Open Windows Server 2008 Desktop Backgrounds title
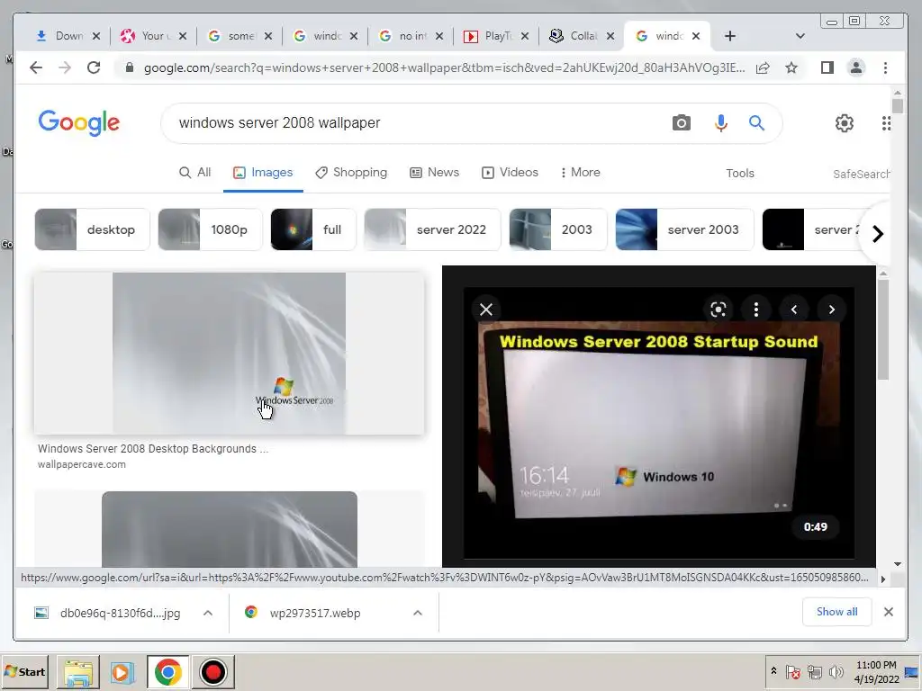922x691 pixels. (153, 448)
